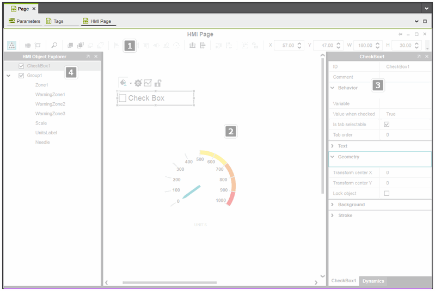This screenshot has height=291, width=435.
Task: Click the highlighted object explorer toolbar icon
Action: click(11, 46)
